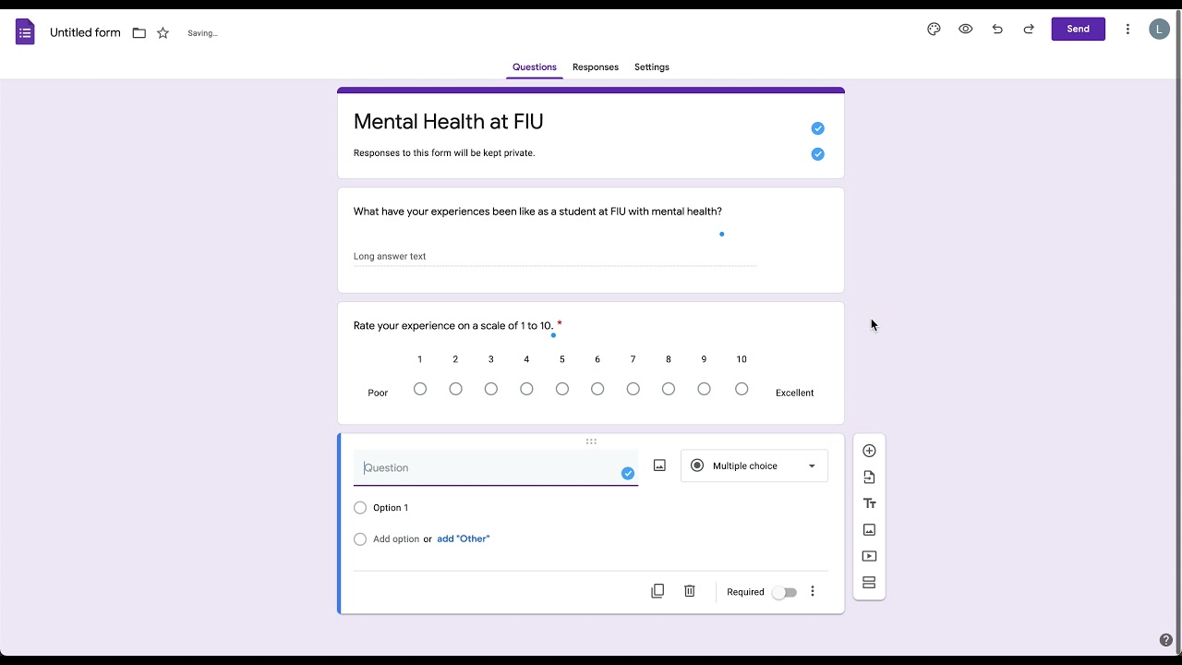Click the checkmark badge in the Question field

click(628, 473)
